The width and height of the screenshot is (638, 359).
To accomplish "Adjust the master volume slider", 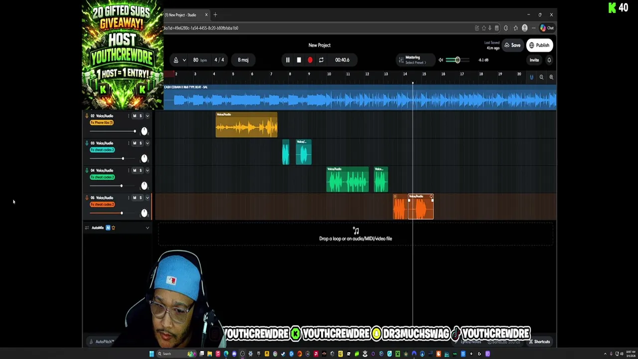I will point(457,60).
